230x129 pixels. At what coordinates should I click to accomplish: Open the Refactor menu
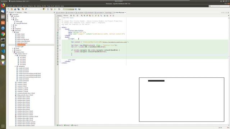coord(31,6)
